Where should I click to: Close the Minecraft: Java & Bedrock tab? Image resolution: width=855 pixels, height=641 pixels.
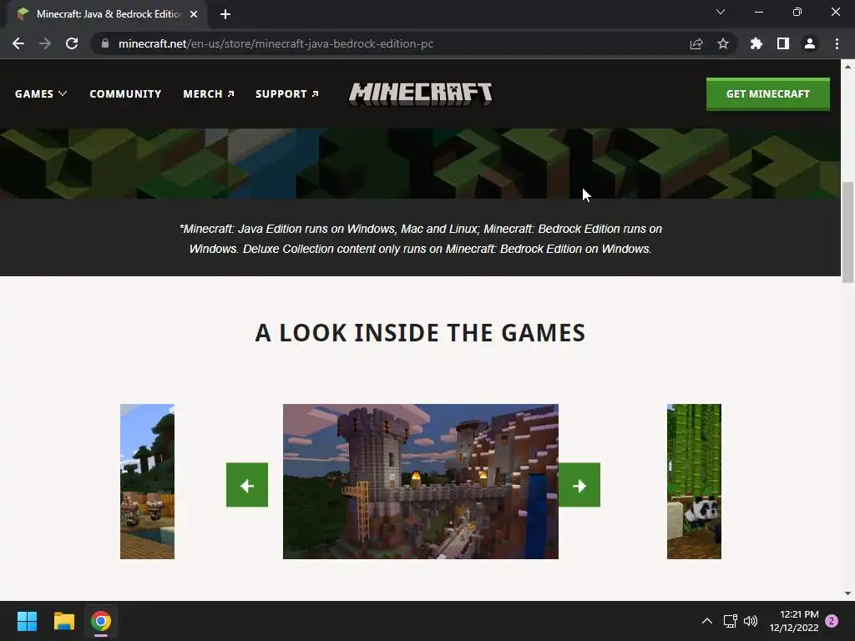pyautogui.click(x=194, y=14)
